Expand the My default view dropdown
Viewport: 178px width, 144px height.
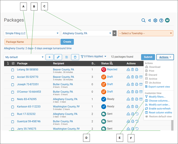[24, 57]
